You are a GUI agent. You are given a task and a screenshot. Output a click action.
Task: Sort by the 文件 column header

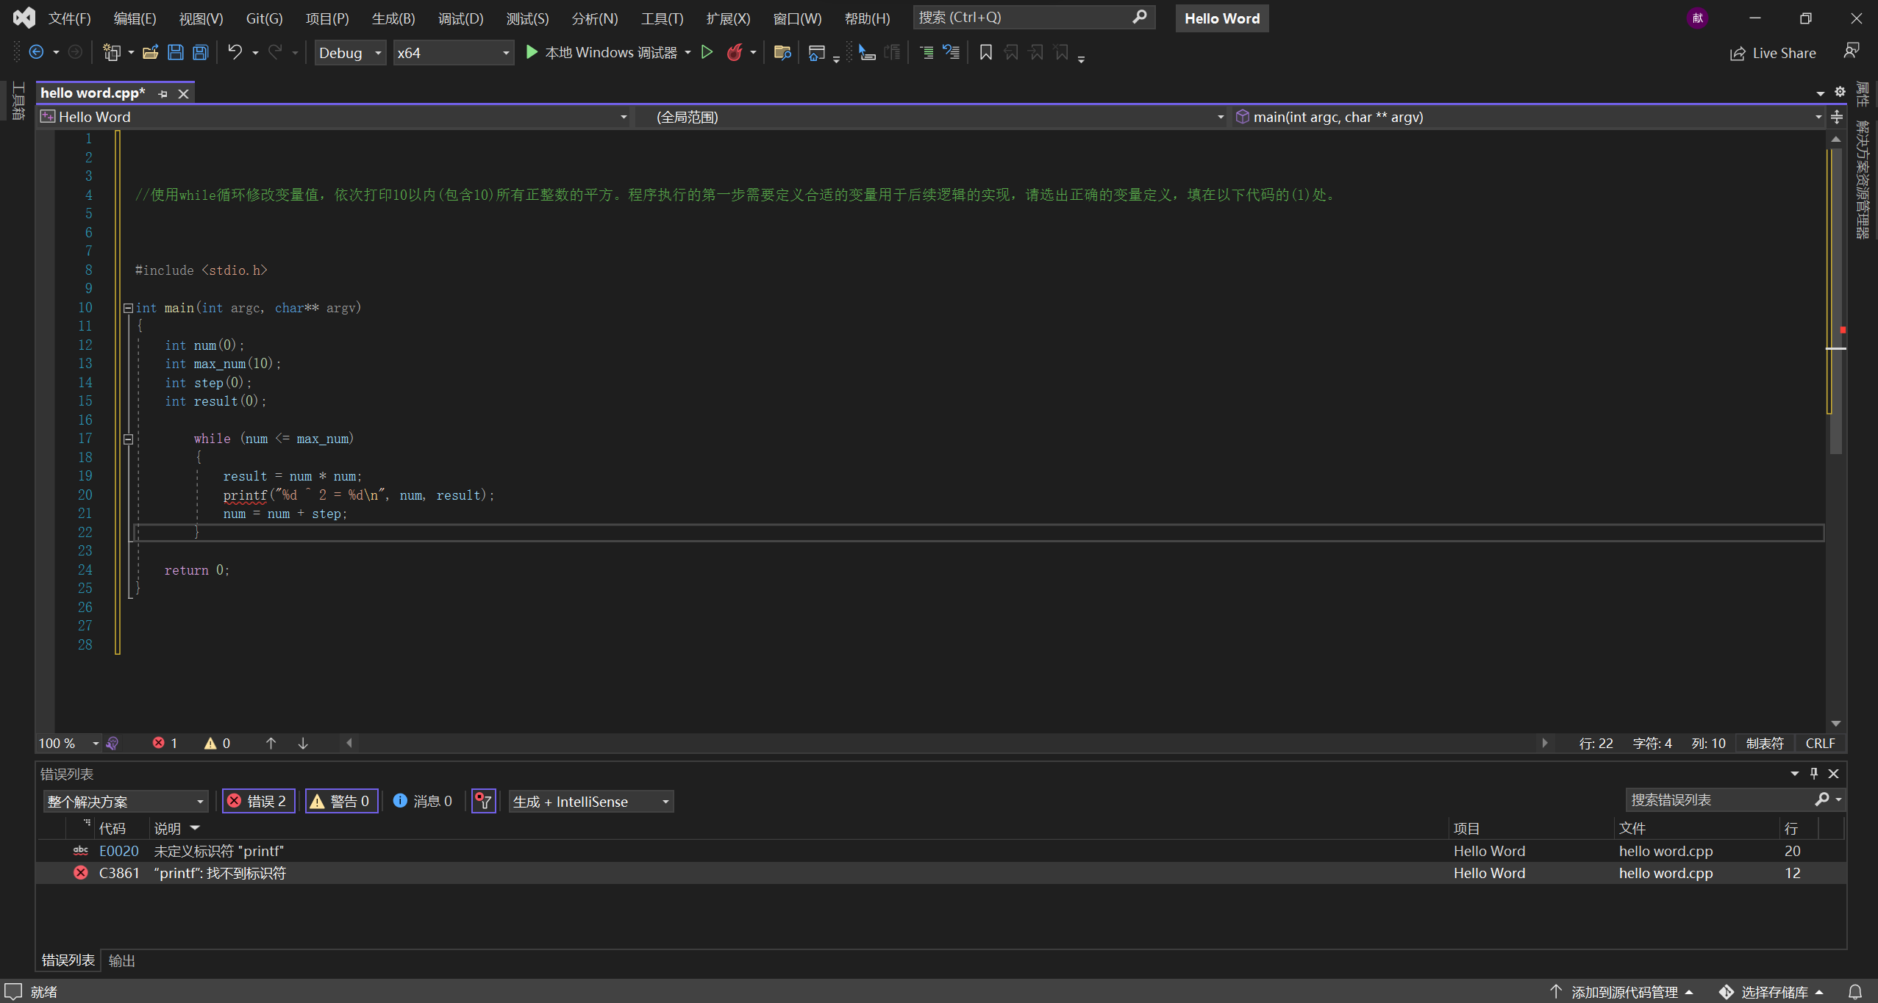pos(1632,828)
